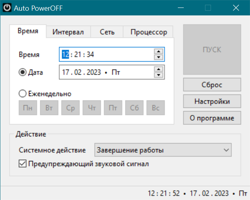
Task: Open the О программе about button
Action: click(x=212, y=118)
